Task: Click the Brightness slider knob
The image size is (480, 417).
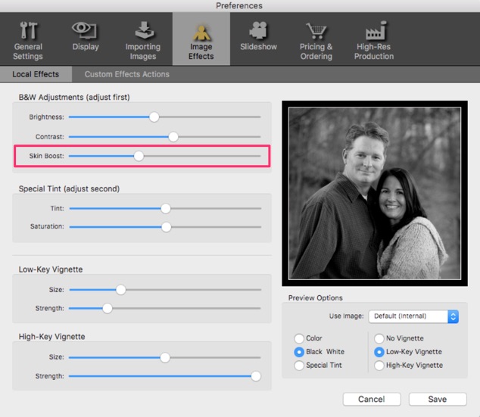Action: pos(154,117)
